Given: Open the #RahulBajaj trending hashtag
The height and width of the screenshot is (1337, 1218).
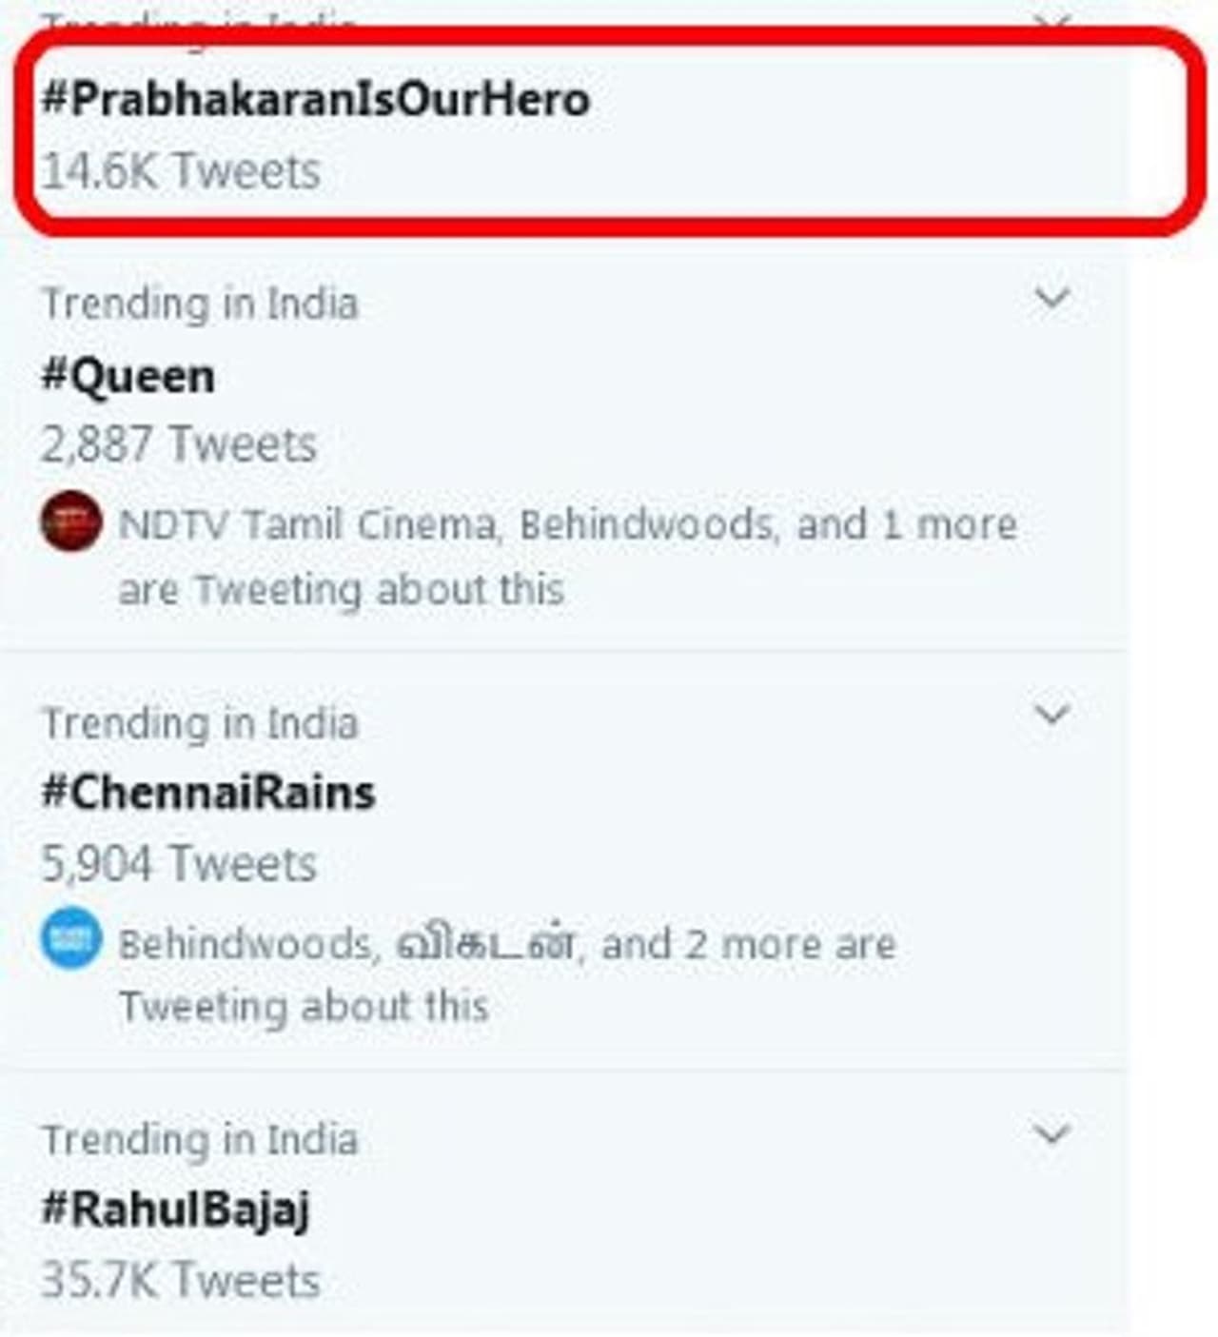Looking at the screenshot, I should (176, 1209).
